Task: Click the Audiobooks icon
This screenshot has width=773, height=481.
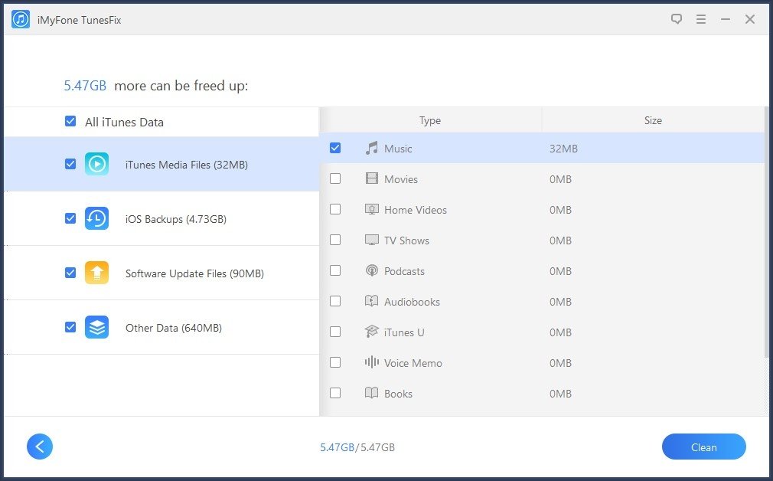Action: point(372,301)
